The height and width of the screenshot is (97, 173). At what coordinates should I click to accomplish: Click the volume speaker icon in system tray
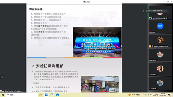[x=151, y=95]
